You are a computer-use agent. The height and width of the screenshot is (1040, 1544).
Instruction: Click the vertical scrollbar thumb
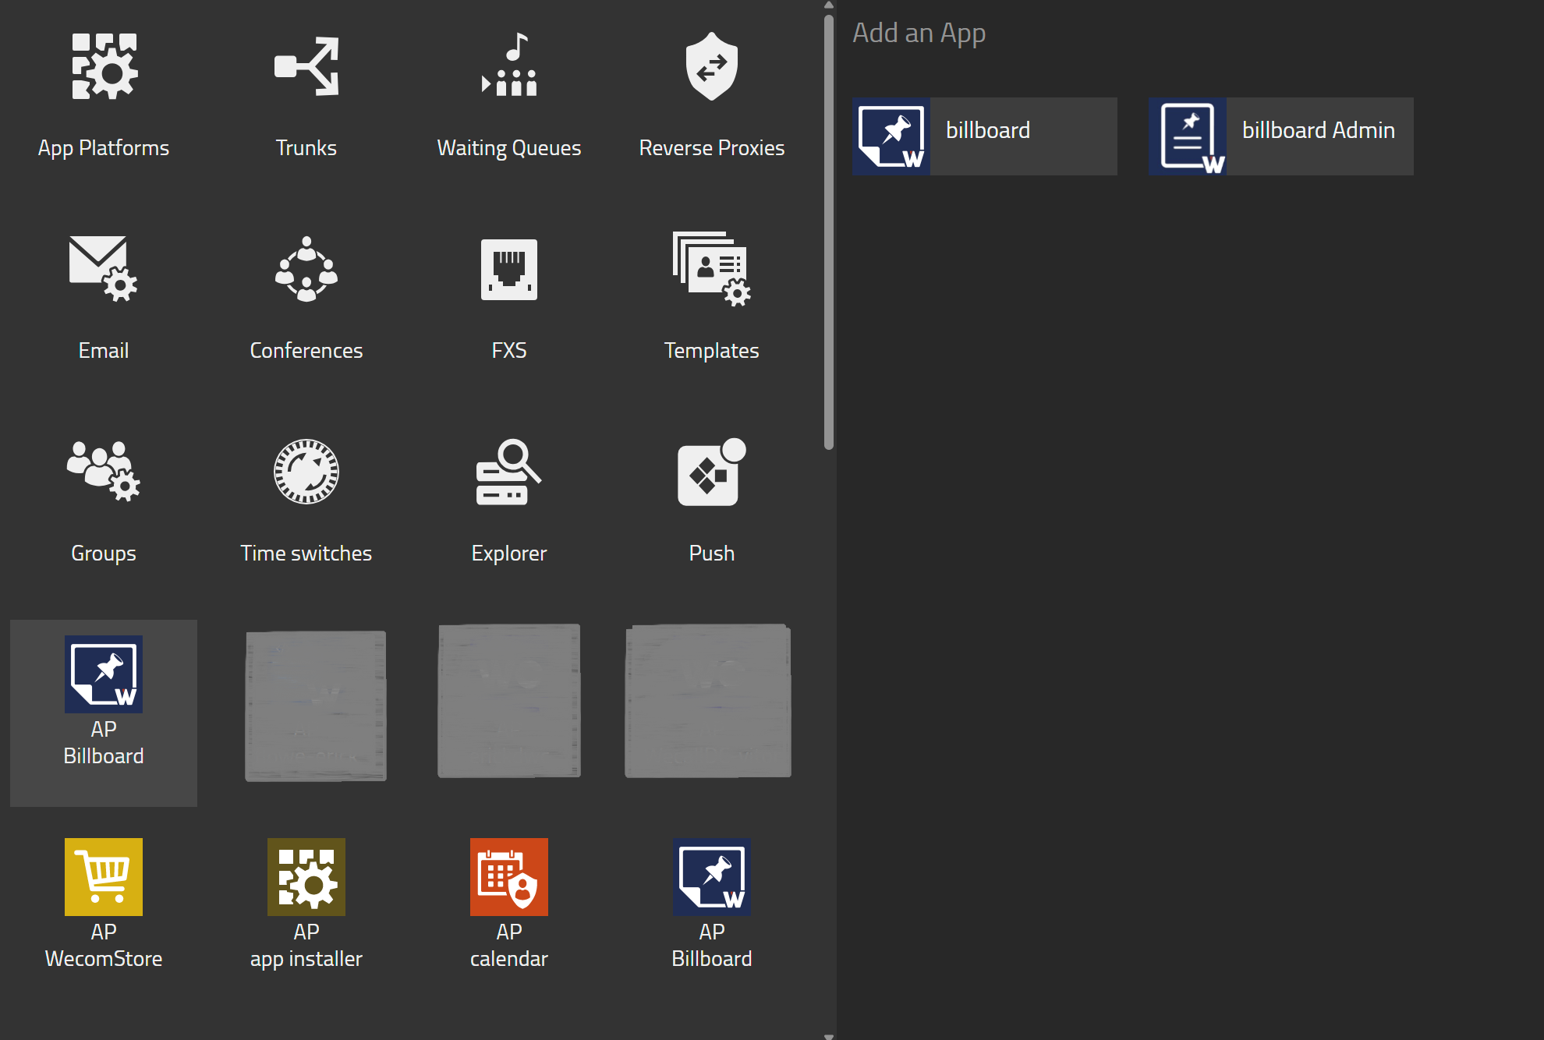(x=828, y=234)
